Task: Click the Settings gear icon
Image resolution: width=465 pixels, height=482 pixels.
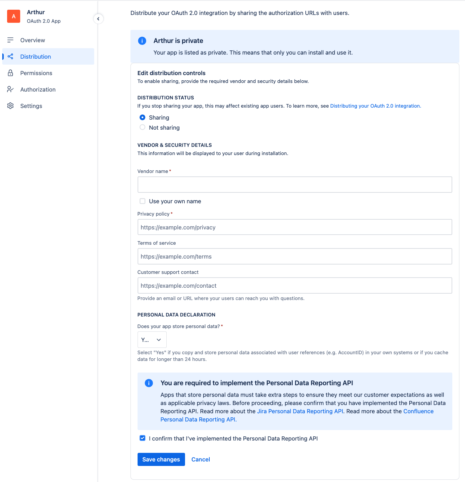Action: tap(10, 106)
